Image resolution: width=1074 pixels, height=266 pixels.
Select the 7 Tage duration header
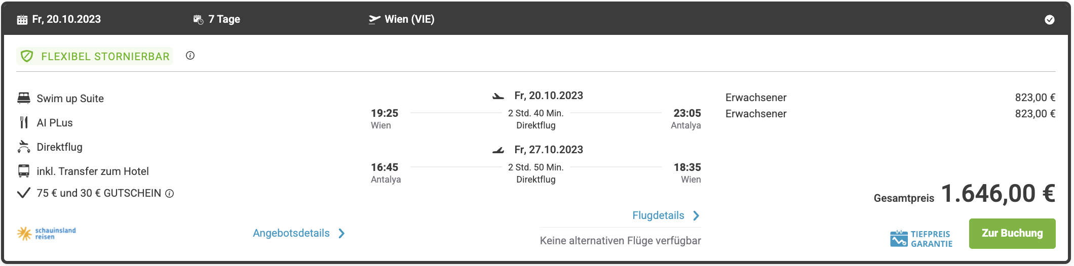click(224, 19)
